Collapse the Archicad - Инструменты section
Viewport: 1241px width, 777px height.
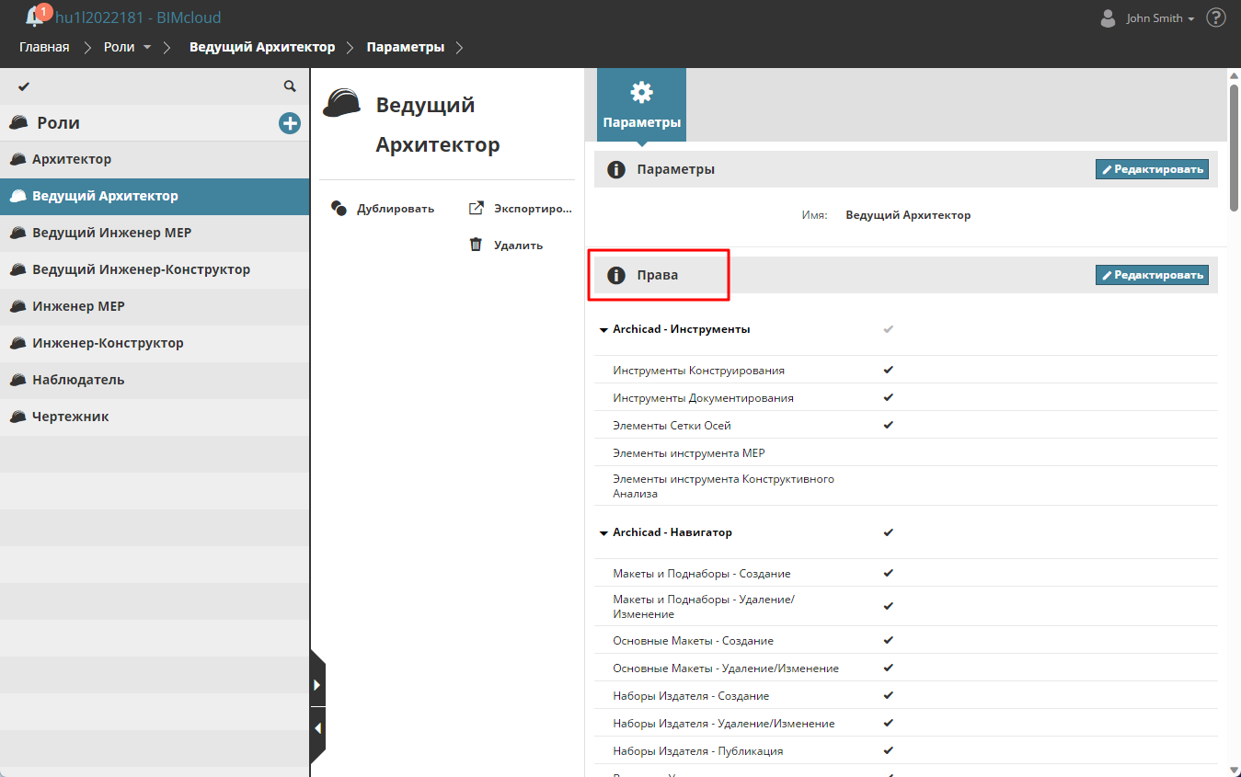click(603, 329)
